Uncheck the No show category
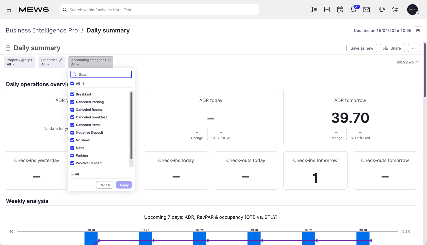Image resolution: width=427 pixels, height=245 pixels. click(72, 140)
